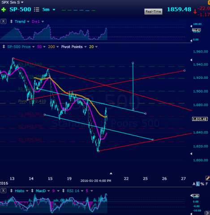Click the SP-500 Price panel move-arrows icon
Screen dimensions: 210x215
[x=4, y=47]
